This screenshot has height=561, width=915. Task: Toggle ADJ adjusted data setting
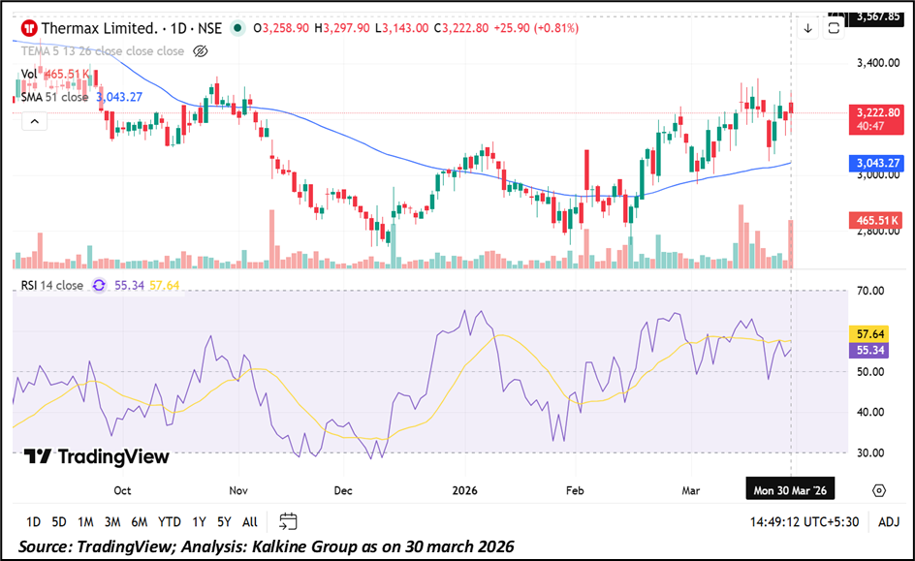tap(889, 521)
